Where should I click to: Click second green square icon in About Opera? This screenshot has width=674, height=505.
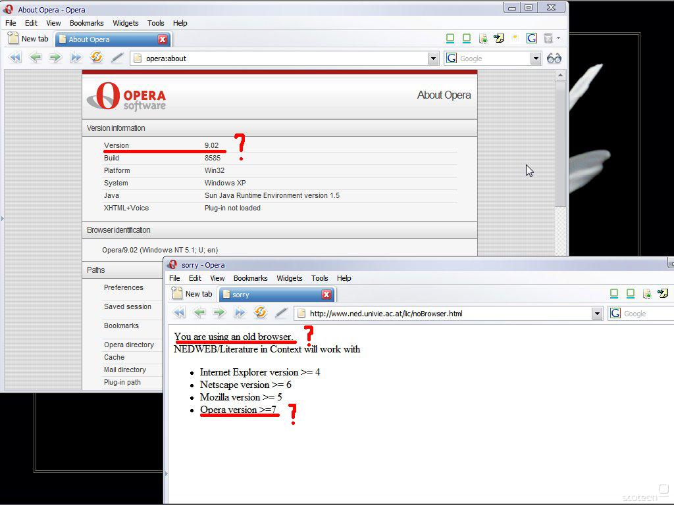pos(467,38)
